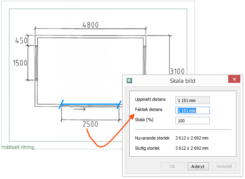This screenshot has width=245, height=179.
Task: Click the 2500 dimension text
Action: [90, 124]
